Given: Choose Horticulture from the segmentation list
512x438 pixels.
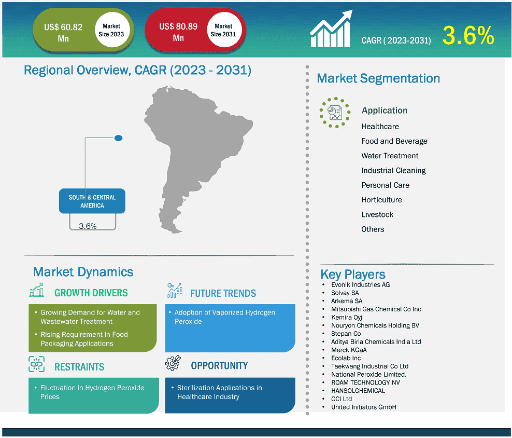Looking at the screenshot, I should point(381,200).
